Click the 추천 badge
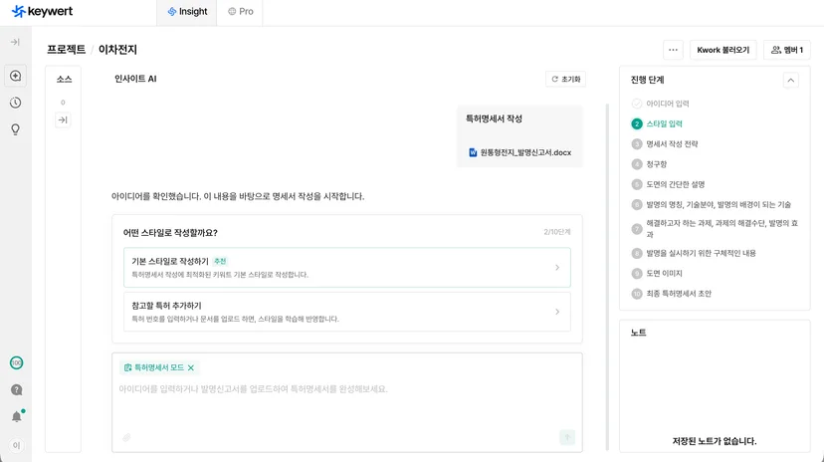824x462 pixels. pyautogui.click(x=220, y=261)
